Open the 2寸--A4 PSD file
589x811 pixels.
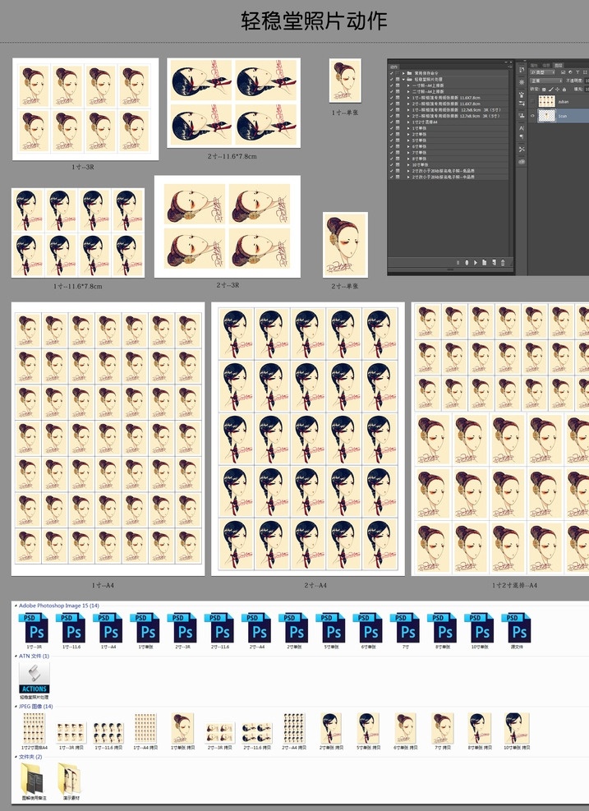tap(257, 628)
